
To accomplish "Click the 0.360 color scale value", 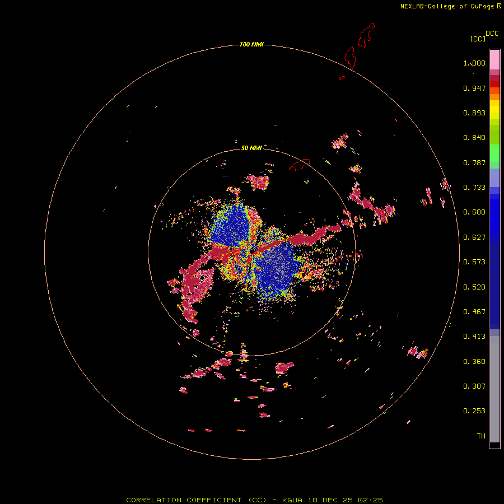I will [x=474, y=362].
